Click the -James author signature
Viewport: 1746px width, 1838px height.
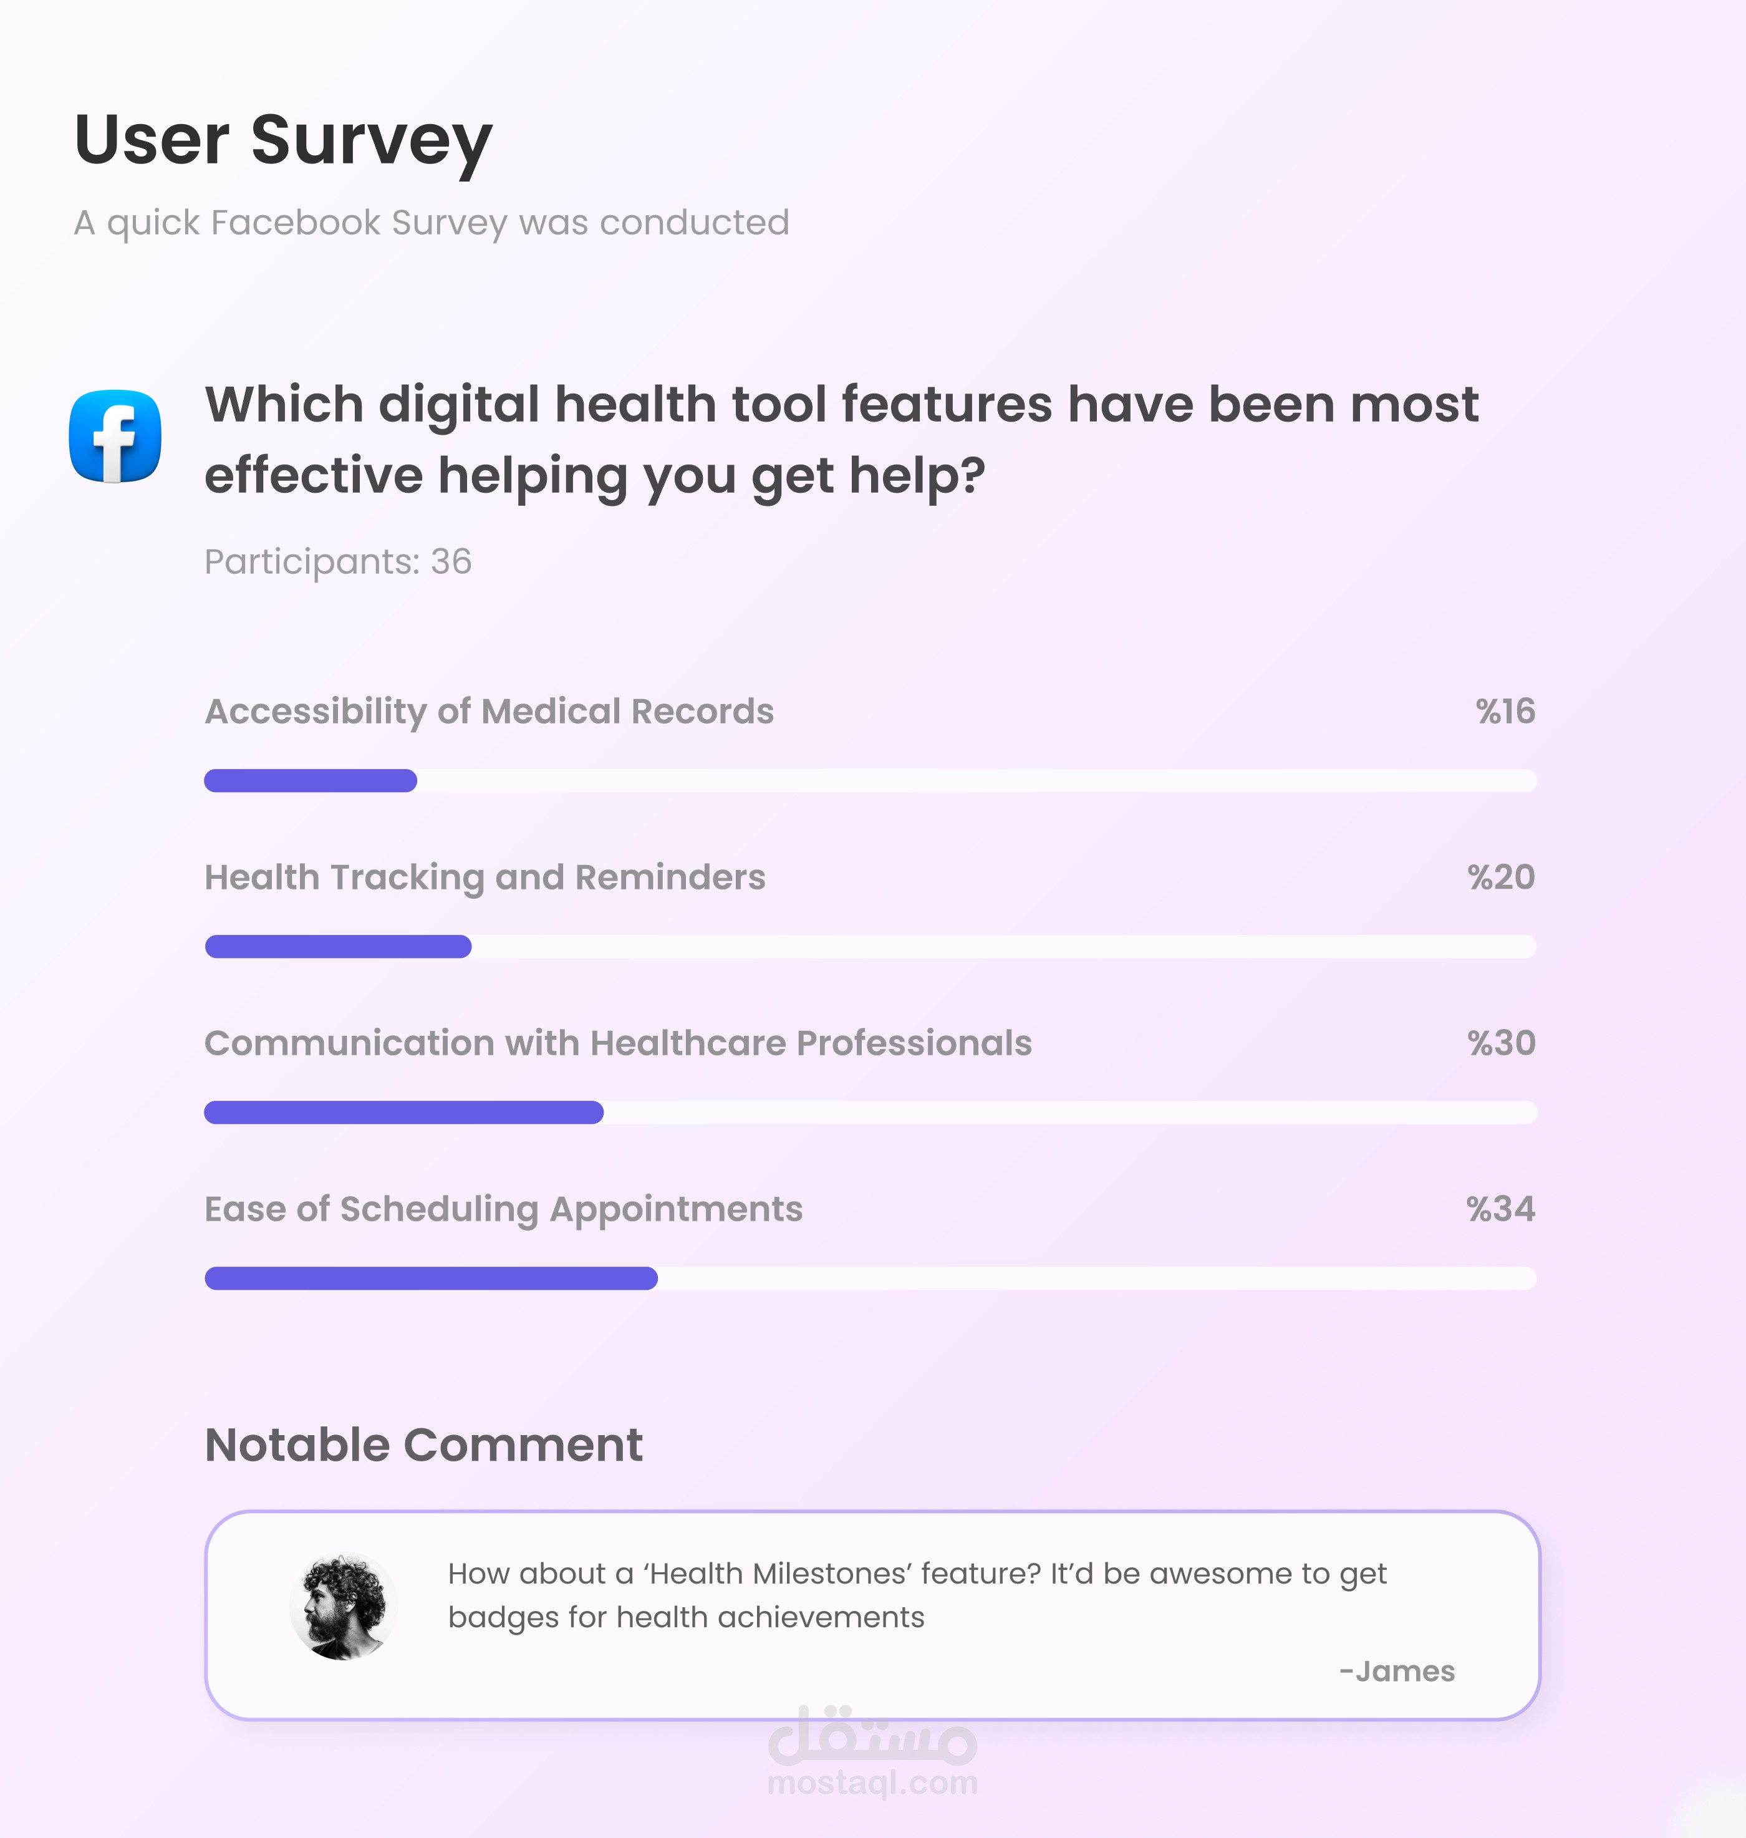coord(1397,1671)
